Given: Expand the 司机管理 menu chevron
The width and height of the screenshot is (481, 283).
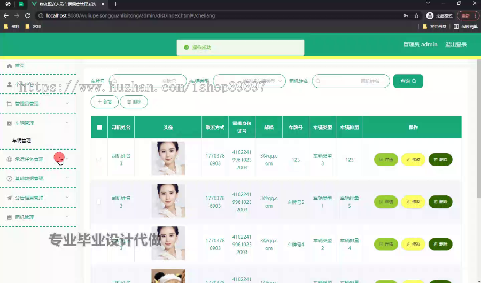Looking at the screenshot, I should pyautogui.click(x=67, y=217).
